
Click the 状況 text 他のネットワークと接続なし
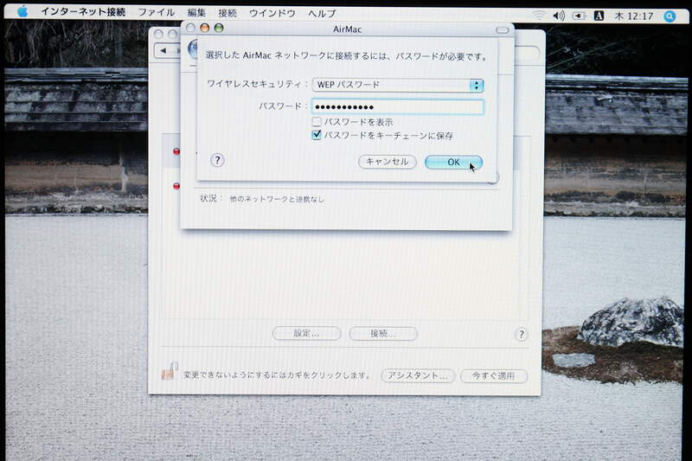click(x=277, y=200)
